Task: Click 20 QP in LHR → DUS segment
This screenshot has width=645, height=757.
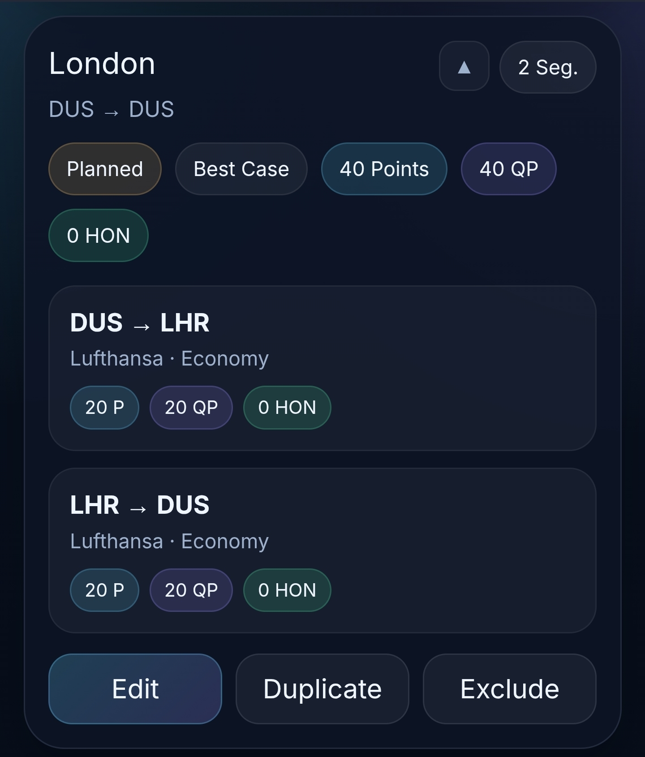Action: [191, 590]
